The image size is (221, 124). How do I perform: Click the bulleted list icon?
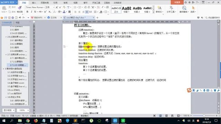[x=75, y=7]
